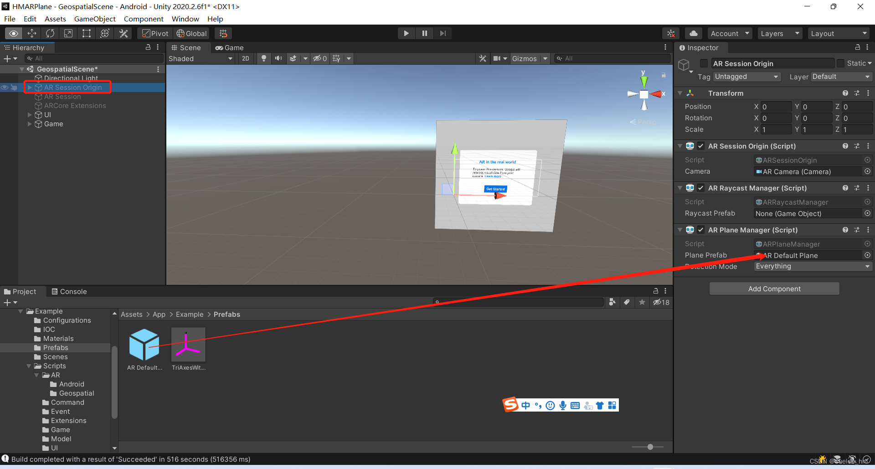The height and width of the screenshot is (469, 875).
Task: Open Shaded draw mode dropdown
Action: point(201,58)
